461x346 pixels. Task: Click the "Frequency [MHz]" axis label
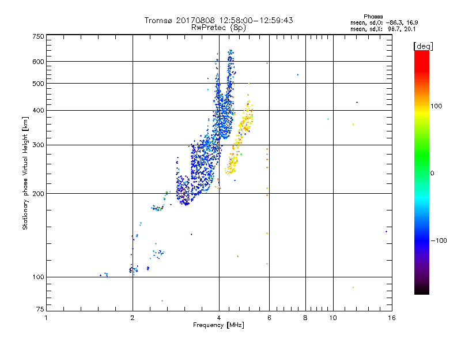[218, 325]
